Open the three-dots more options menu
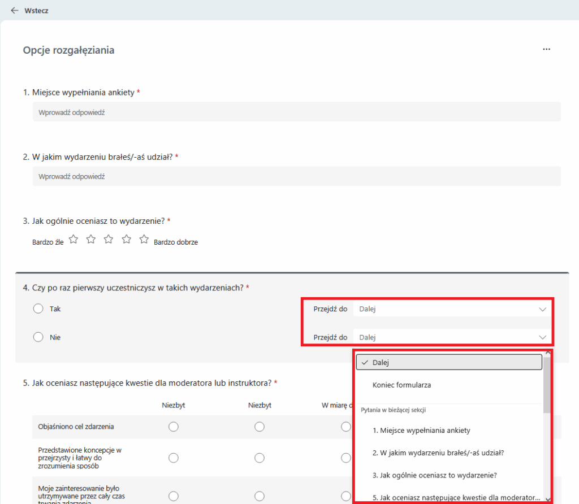The image size is (579, 504). coord(546,50)
